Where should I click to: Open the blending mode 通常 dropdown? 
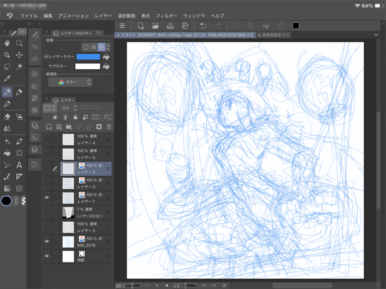[x=69, y=108]
